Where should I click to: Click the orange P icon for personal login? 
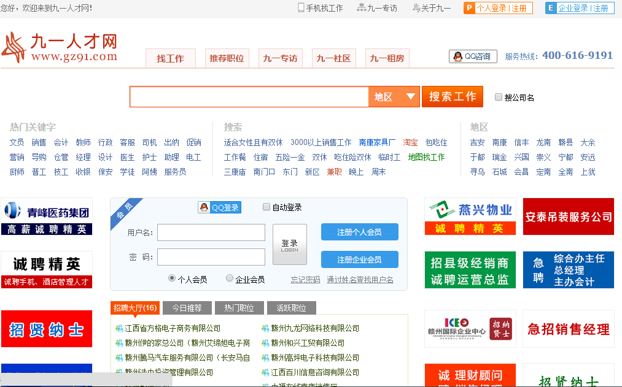tap(469, 8)
